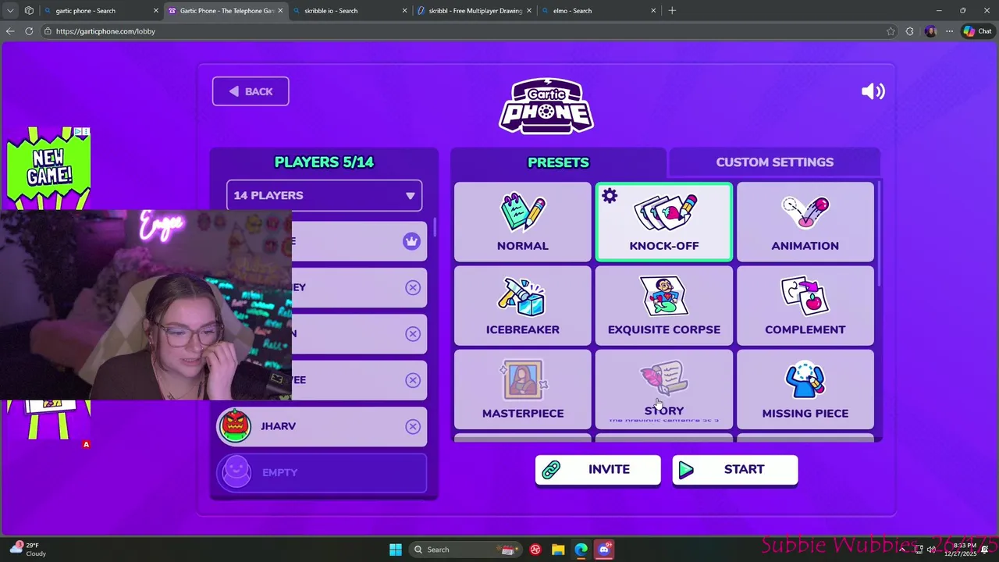Select the Story preset
999x562 pixels.
point(664,389)
